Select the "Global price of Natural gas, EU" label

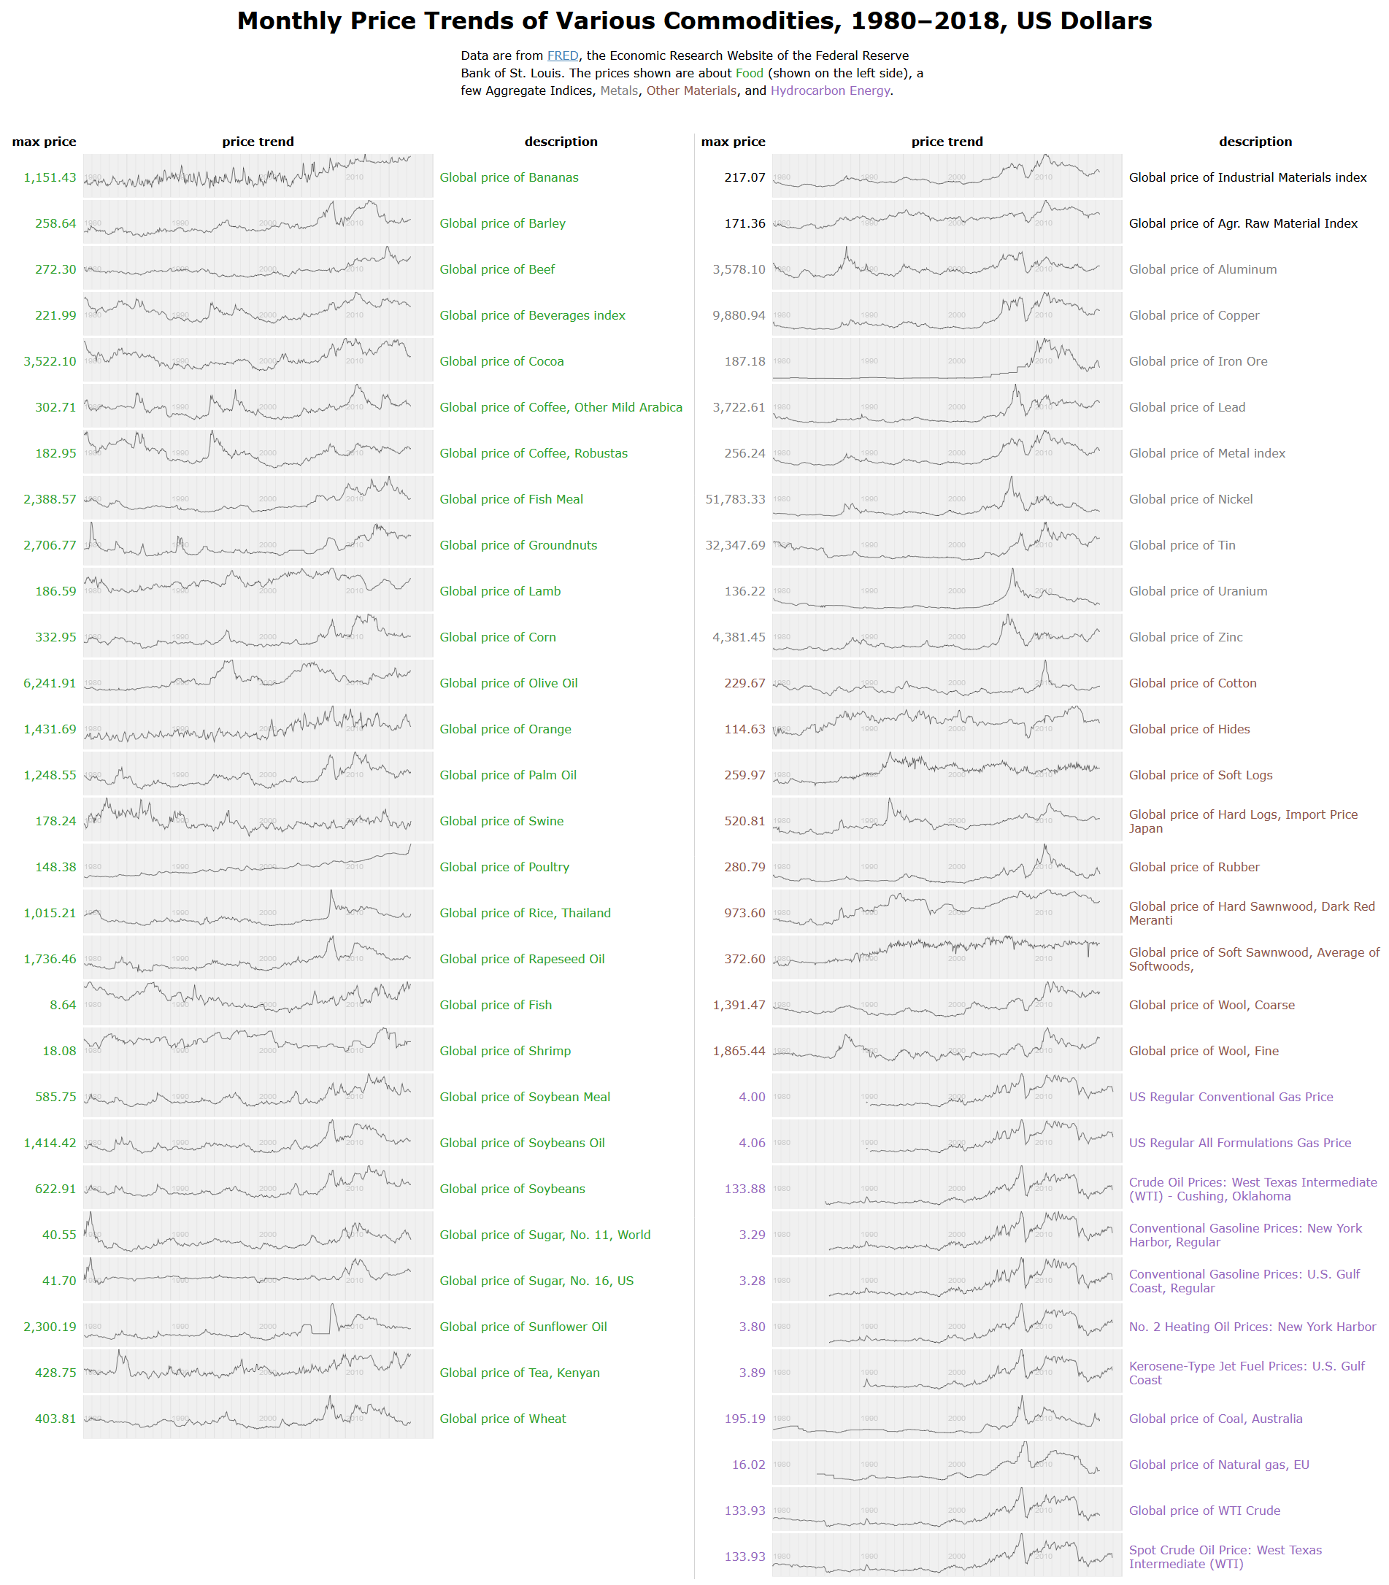(1218, 1464)
